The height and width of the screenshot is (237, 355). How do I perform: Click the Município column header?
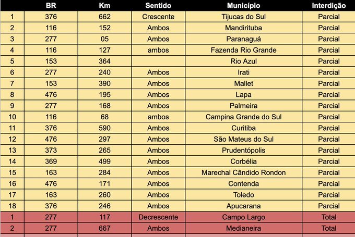click(243, 5)
